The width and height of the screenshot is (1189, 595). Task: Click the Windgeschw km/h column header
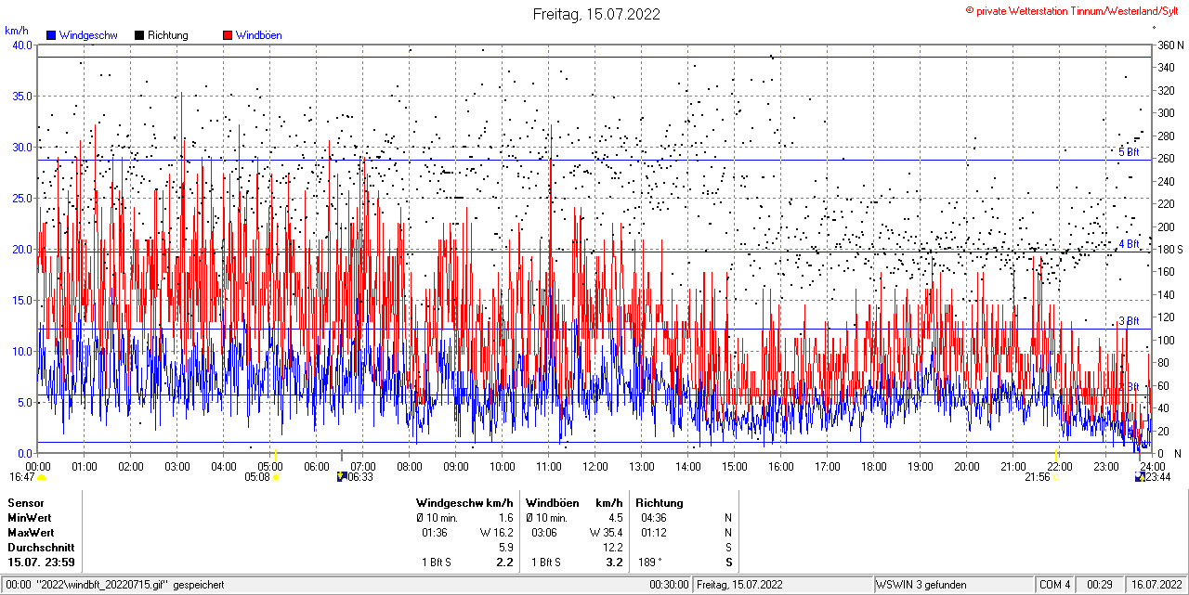[x=464, y=503]
